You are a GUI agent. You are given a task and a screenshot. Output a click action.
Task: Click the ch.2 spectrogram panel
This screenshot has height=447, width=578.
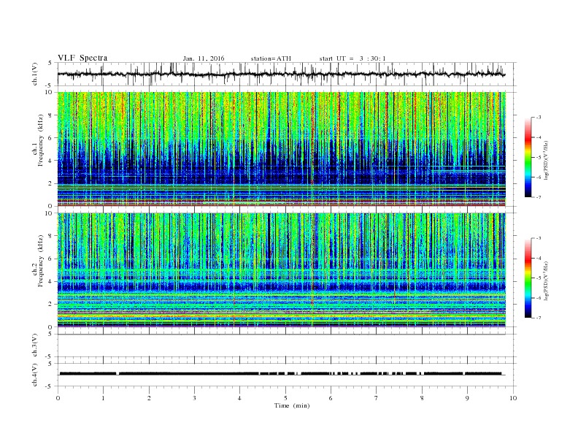click(282, 270)
